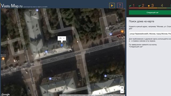Click the Perestroyka Magazin place marker
Viewport: 171px width, 96px height.
111,34
